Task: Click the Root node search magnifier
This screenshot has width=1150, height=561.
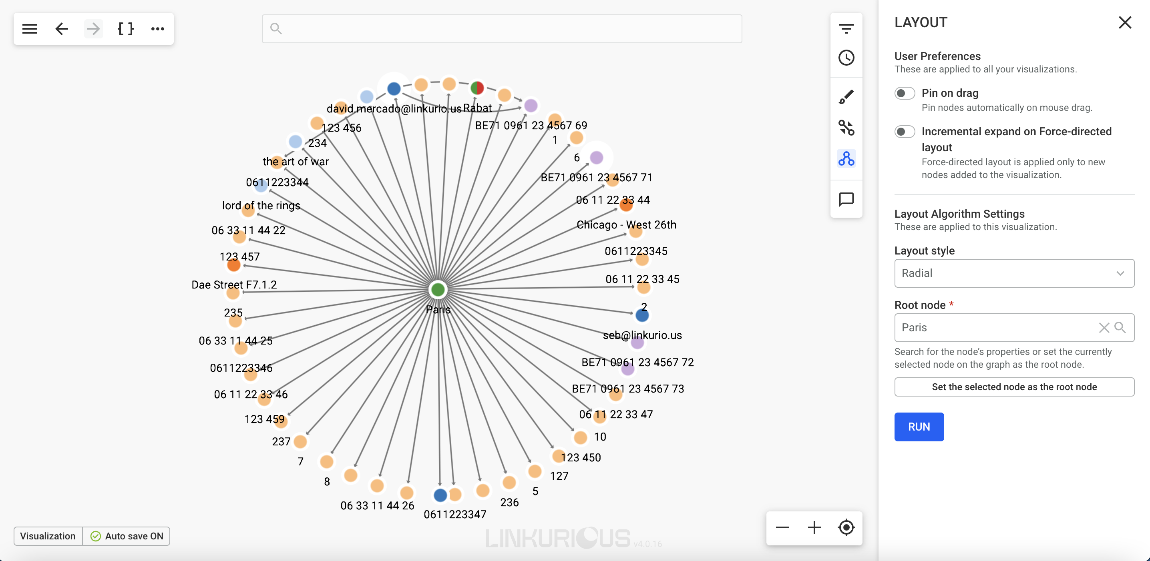Action: tap(1120, 328)
